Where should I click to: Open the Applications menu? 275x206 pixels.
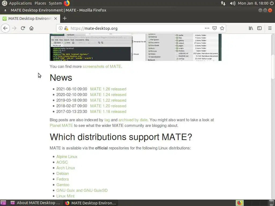pyautogui.click(x=20, y=3)
